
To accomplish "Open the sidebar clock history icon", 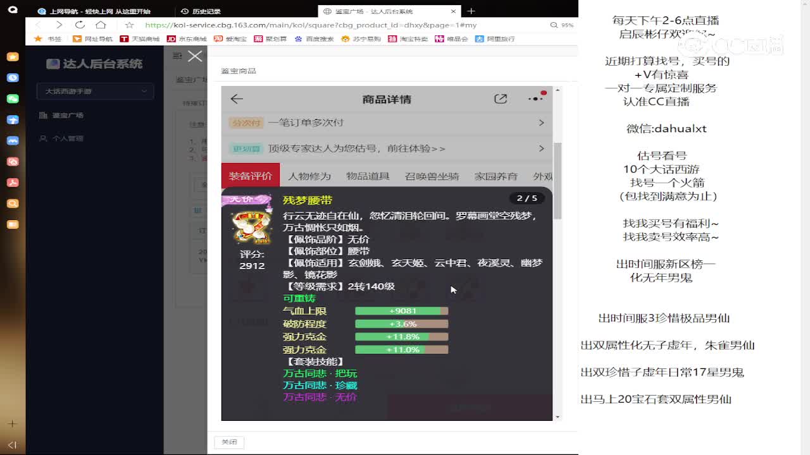I will 12,78.
